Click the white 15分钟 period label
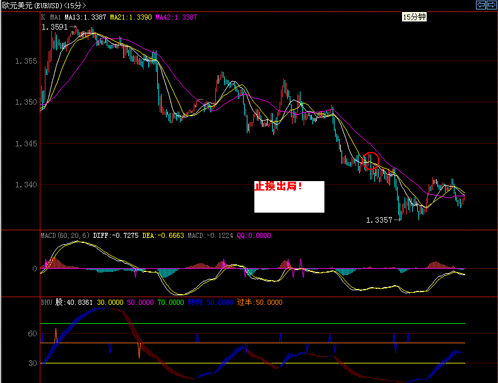498x383 pixels. pyautogui.click(x=414, y=17)
